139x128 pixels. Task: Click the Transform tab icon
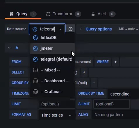tap(48, 14)
